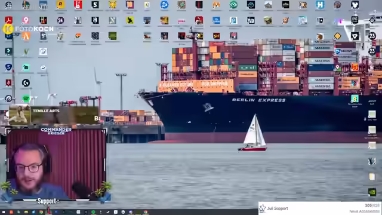The image size is (382, 215).
Task: Select the red SH desktop icon
Action: [x=216, y=36]
